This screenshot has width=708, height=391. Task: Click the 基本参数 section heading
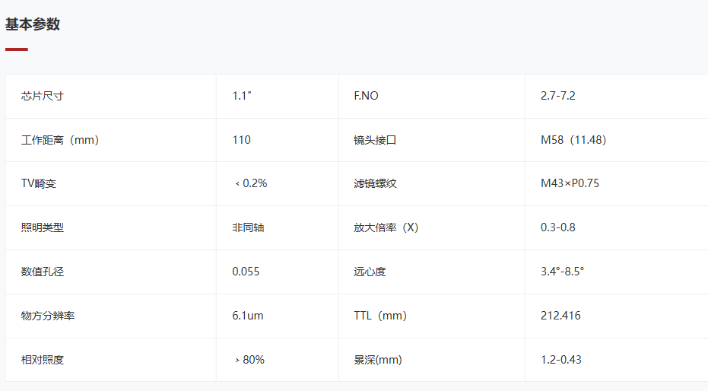pyautogui.click(x=33, y=24)
